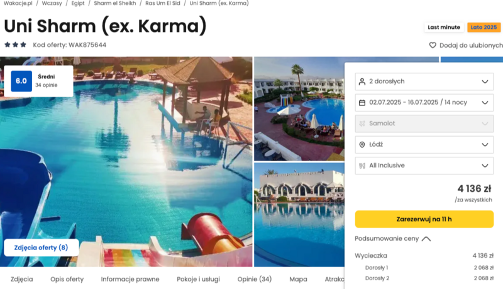Image resolution: width=503 pixels, height=289 pixels.
Task: Click the calendar icon in date field
Action: pyautogui.click(x=362, y=103)
